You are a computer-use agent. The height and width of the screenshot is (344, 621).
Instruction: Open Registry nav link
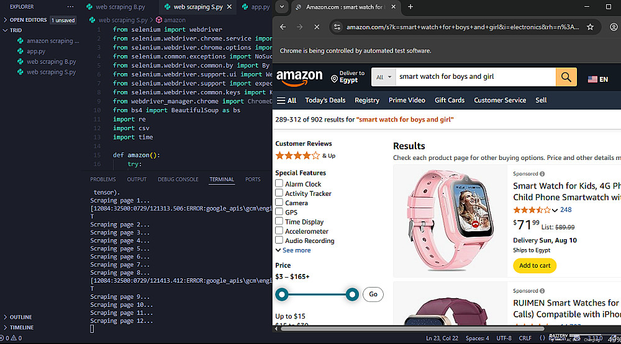(x=367, y=100)
